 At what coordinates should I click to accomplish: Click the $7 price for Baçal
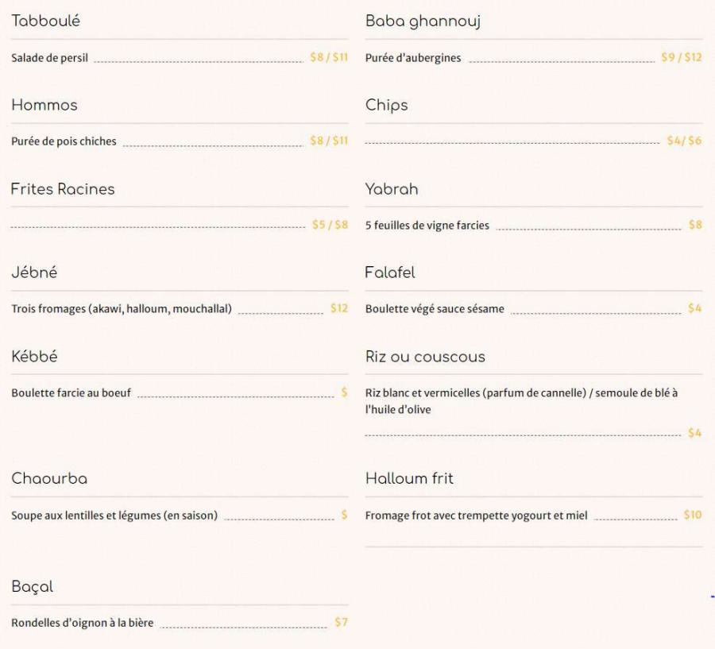pyautogui.click(x=341, y=622)
